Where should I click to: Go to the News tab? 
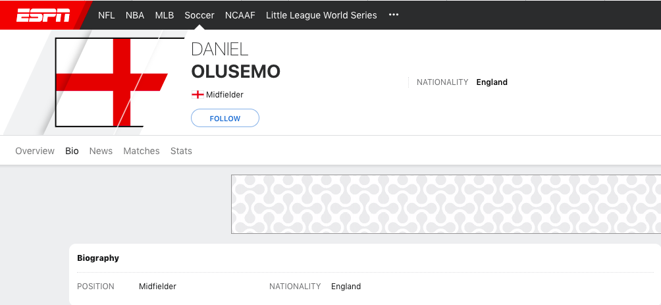[101, 151]
